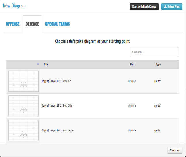Click the upload icon in Upload Files
Screen dimensions: 186x157
tap(165, 7)
